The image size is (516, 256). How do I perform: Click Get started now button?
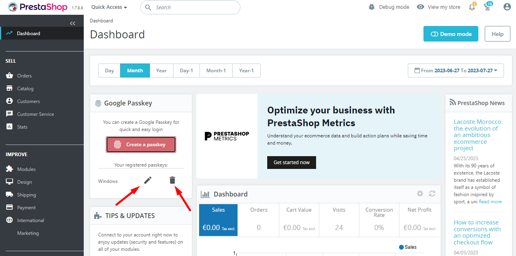click(292, 163)
